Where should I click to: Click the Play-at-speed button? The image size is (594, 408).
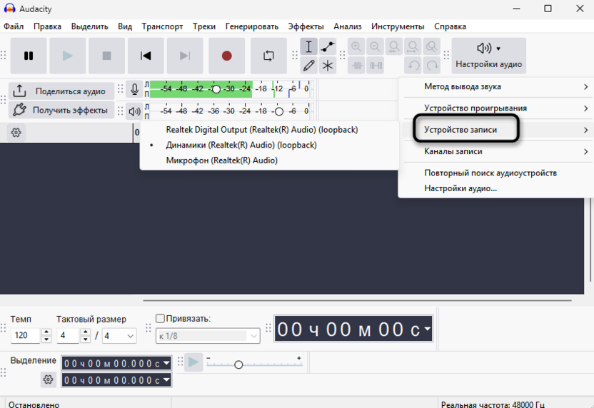tap(193, 362)
